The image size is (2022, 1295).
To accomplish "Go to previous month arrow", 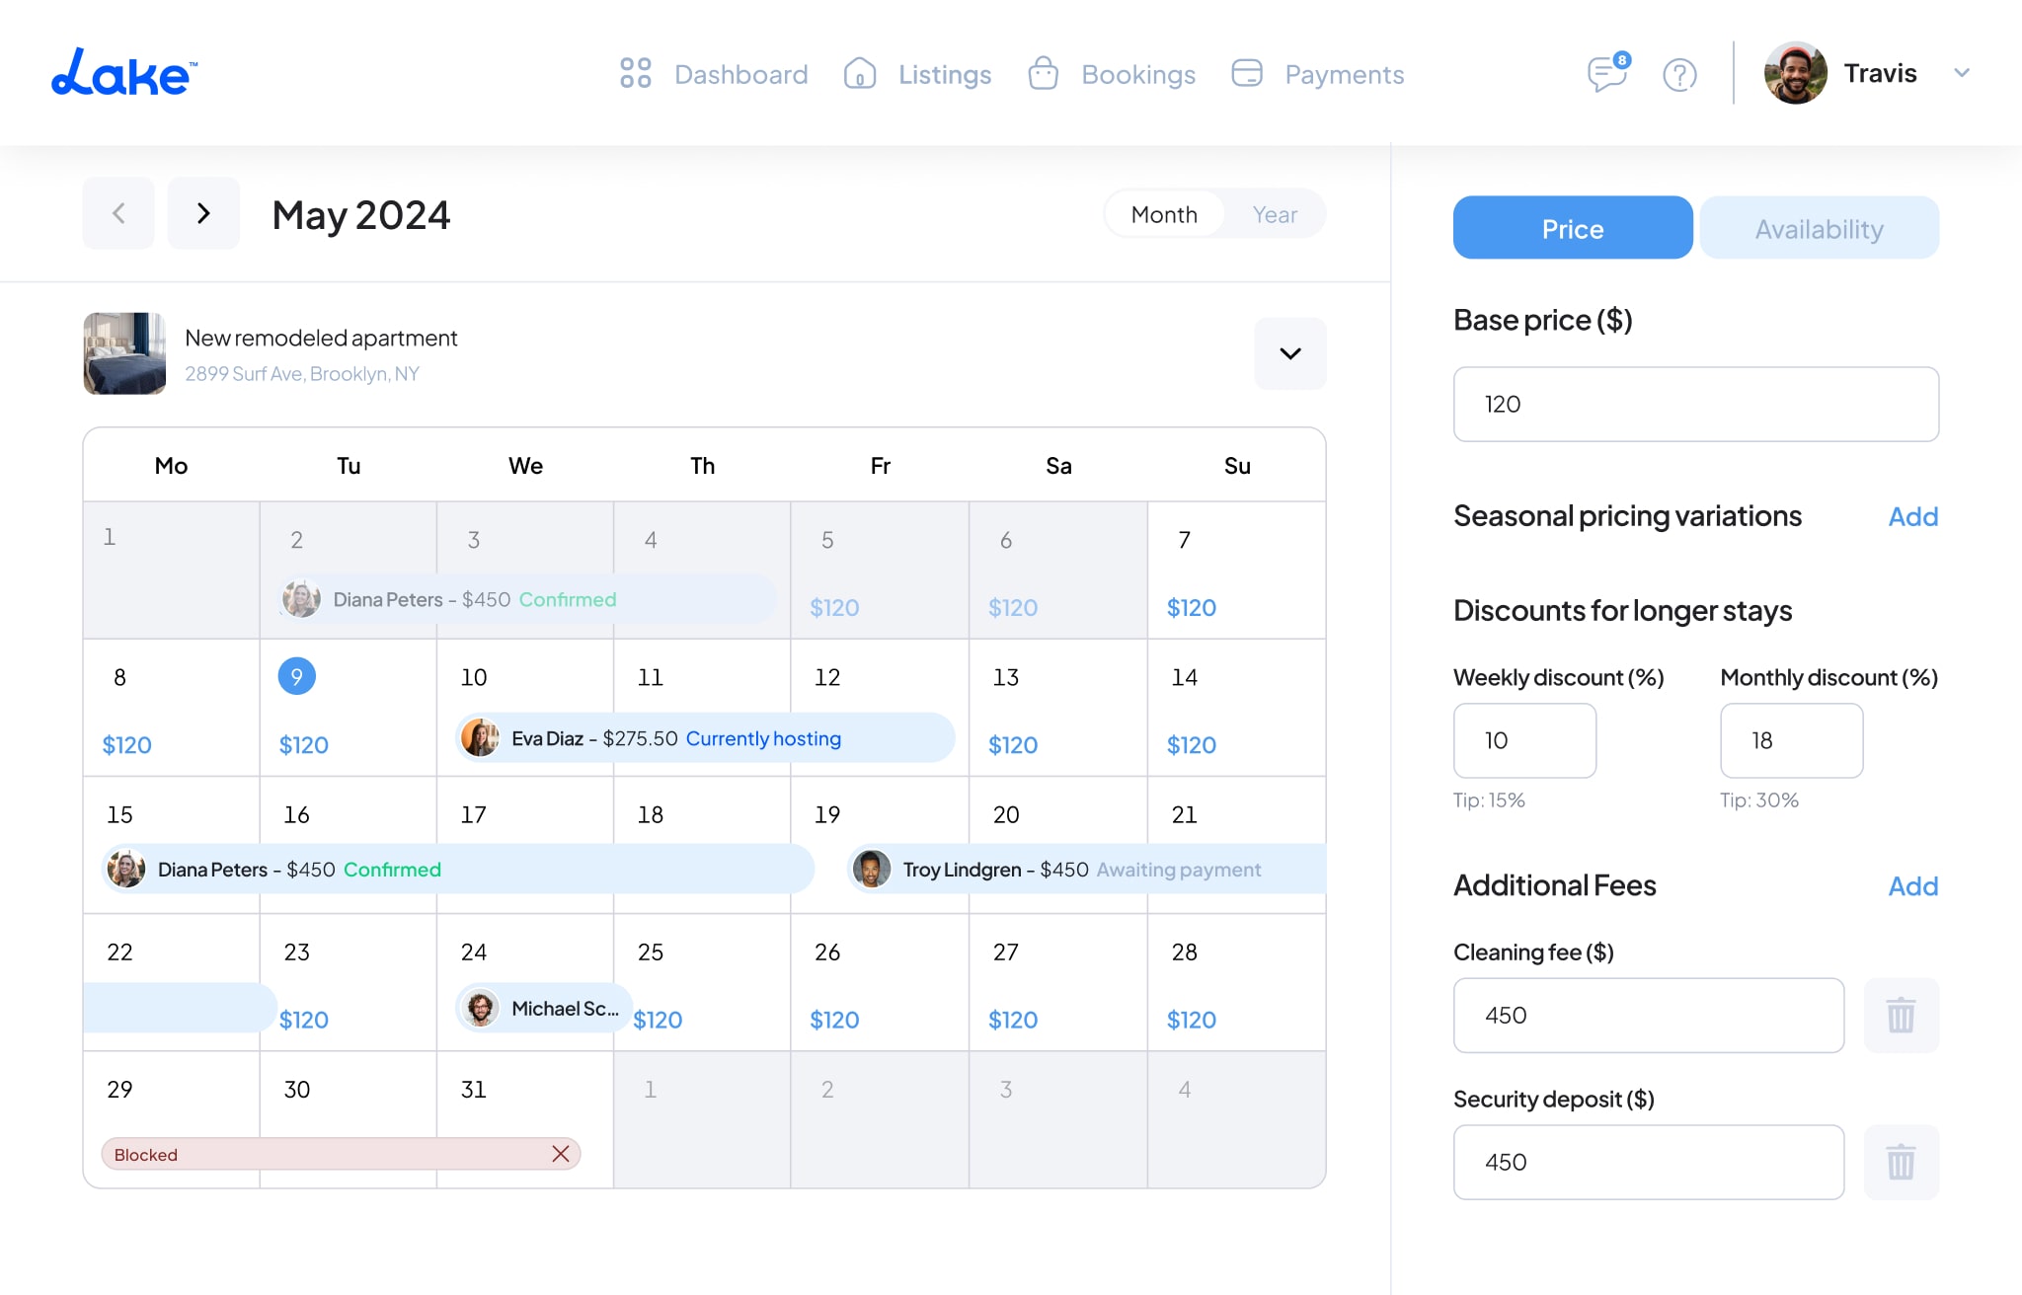I will tap(118, 213).
